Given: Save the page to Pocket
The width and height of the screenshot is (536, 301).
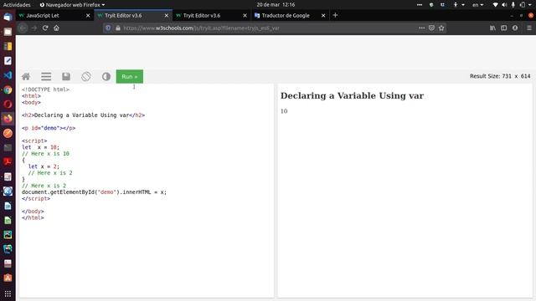Looking at the screenshot, I should pyautogui.click(x=432, y=28).
